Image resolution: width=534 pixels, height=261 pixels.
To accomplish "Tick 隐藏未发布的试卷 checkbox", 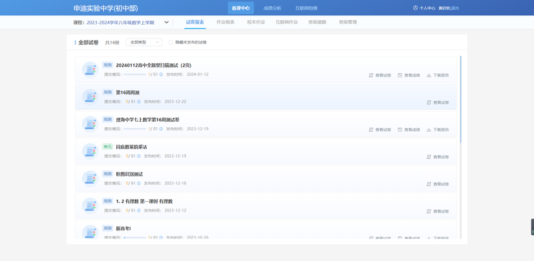I will pyautogui.click(x=171, y=43).
